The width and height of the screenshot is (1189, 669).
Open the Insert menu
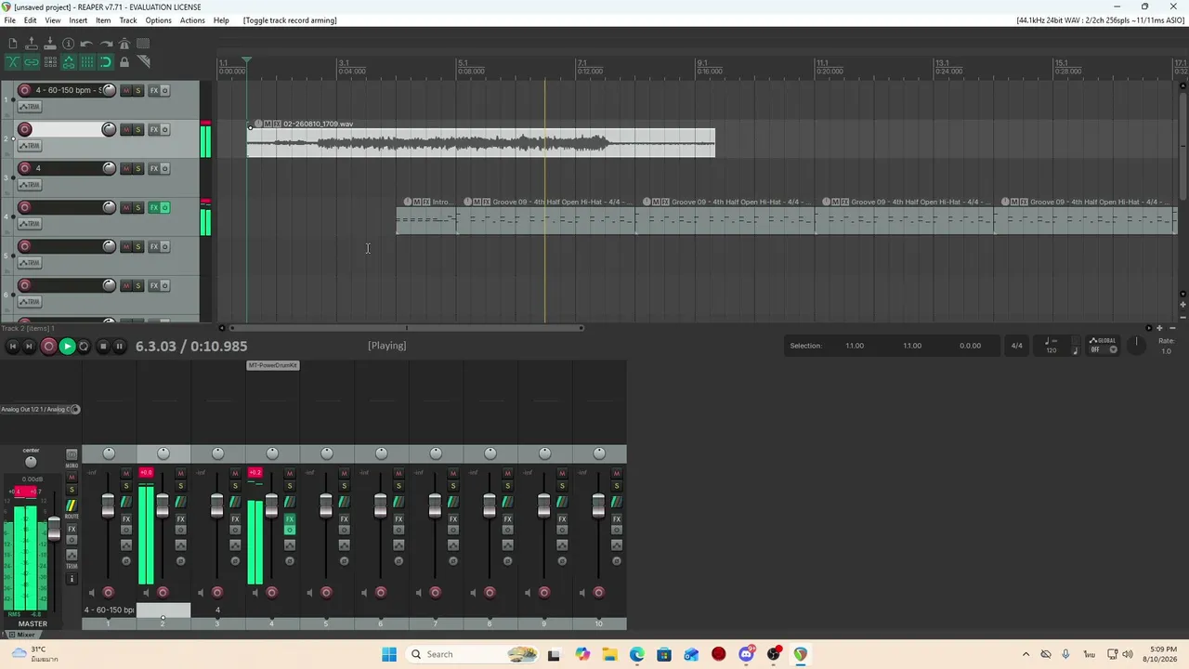pos(78,20)
